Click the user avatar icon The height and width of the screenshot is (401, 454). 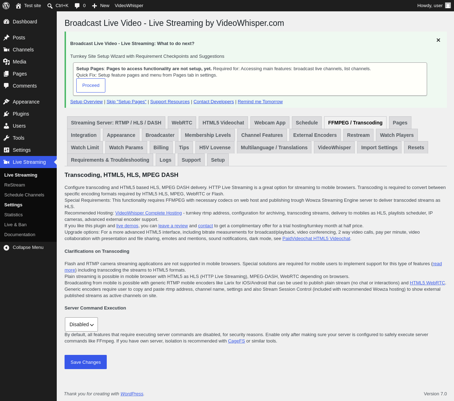(x=448, y=6)
